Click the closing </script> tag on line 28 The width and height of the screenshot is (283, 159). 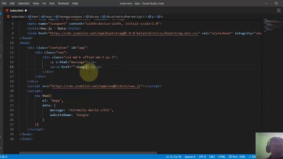pos(35,129)
